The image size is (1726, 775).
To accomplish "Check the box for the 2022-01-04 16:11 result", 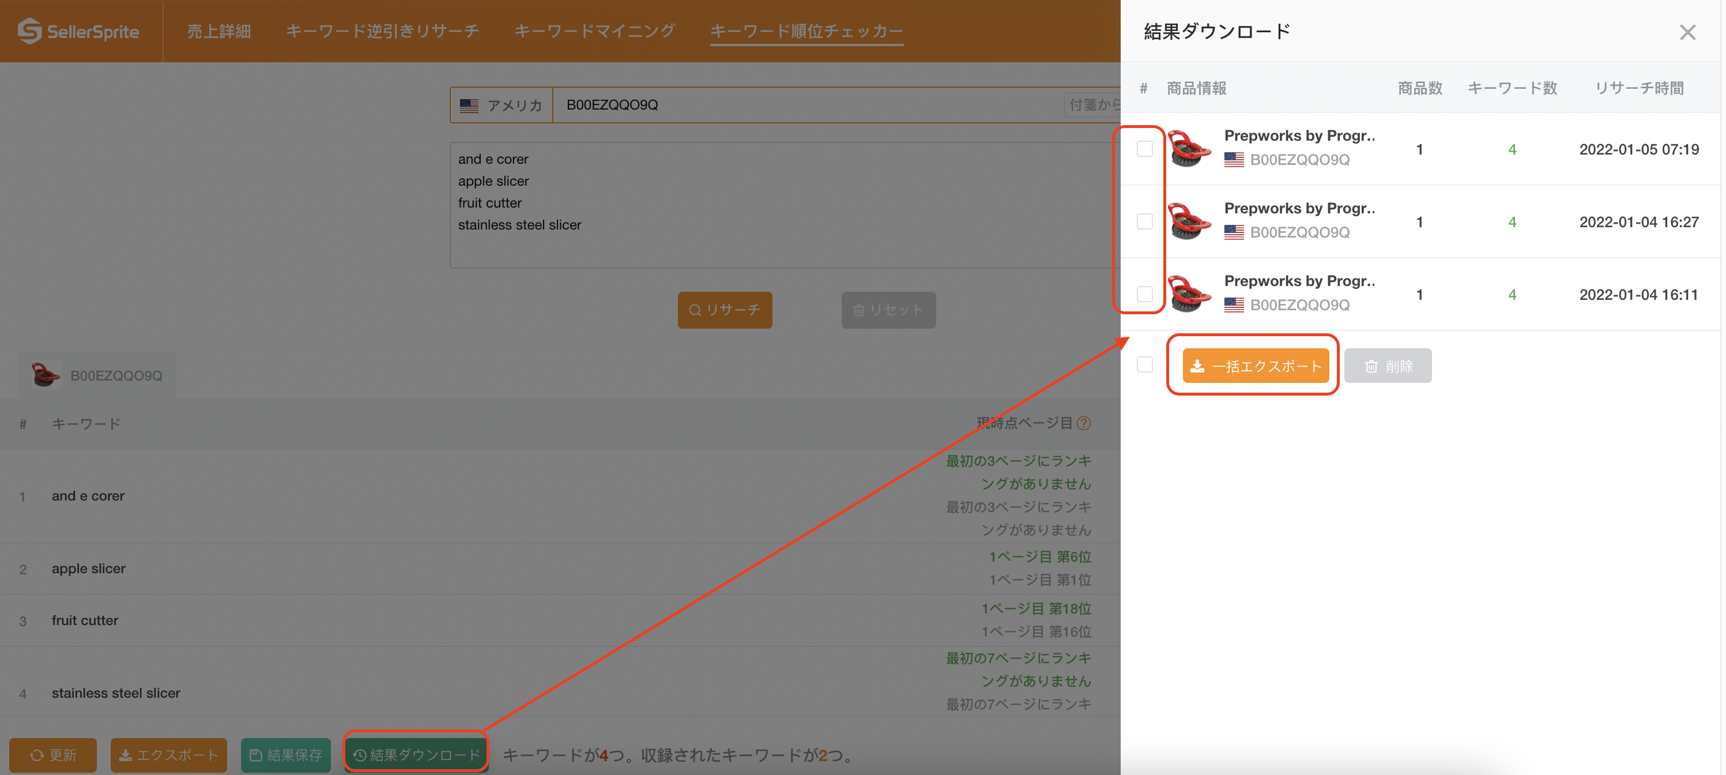I will 1144,294.
